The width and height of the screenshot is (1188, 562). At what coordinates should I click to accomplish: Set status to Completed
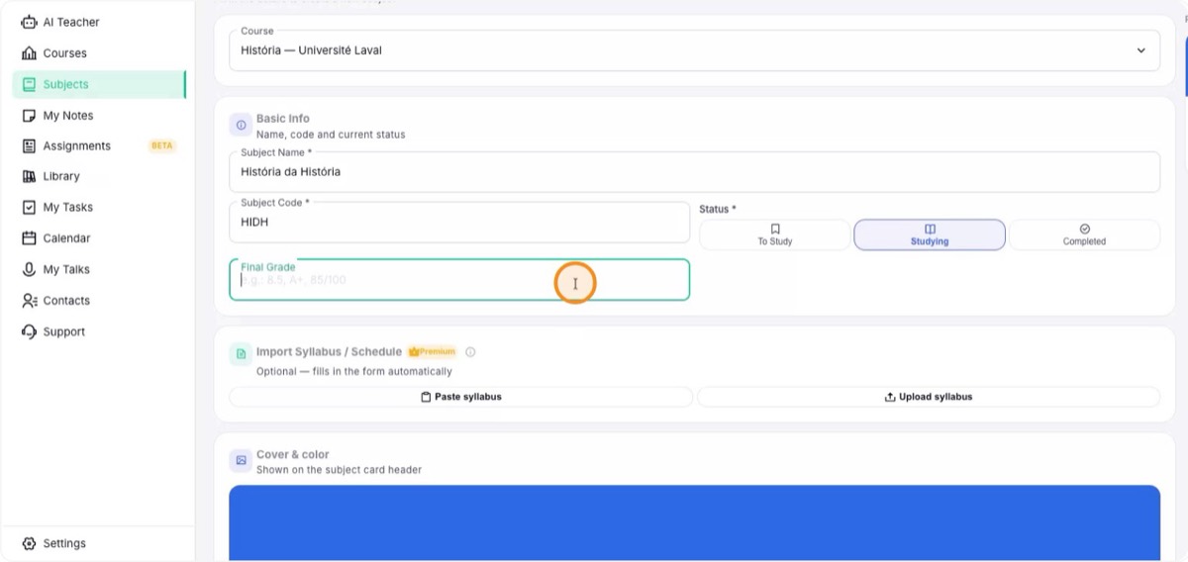[x=1084, y=234]
